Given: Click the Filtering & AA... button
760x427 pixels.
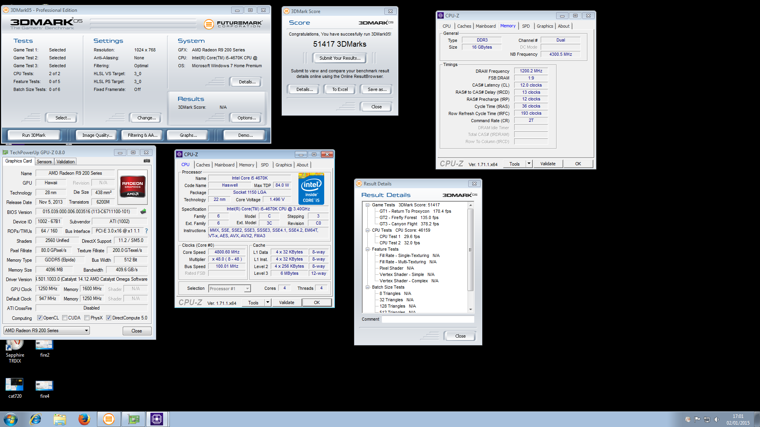Looking at the screenshot, I should pyautogui.click(x=142, y=135).
